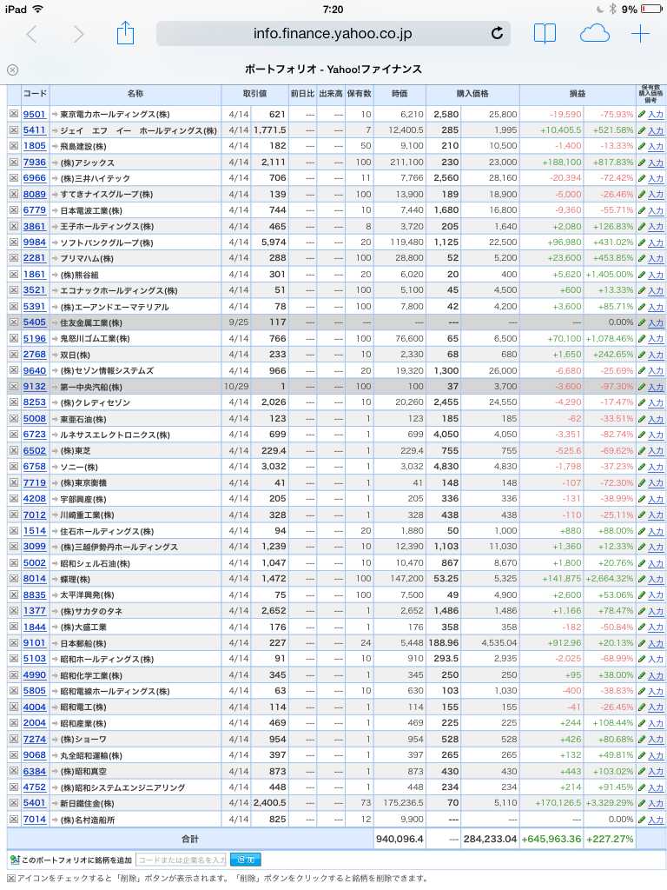Click the コード column header
The height and width of the screenshot is (890, 667).
pyautogui.click(x=35, y=94)
